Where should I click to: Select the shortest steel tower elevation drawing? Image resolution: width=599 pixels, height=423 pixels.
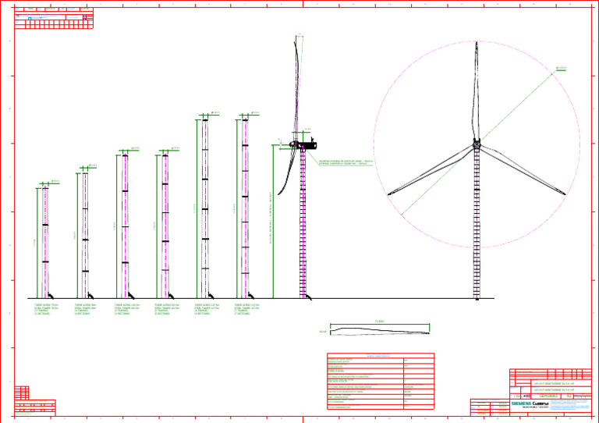pyautogui.click(x=45, y=241)
